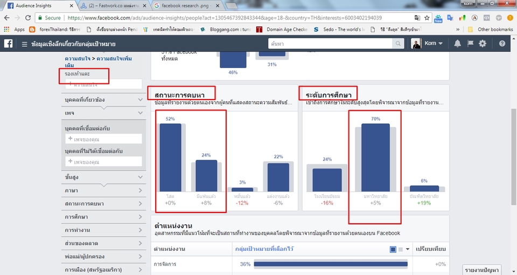Open the help question mark icon
This screenshot has width=517, height=275.
pos(502,44)
